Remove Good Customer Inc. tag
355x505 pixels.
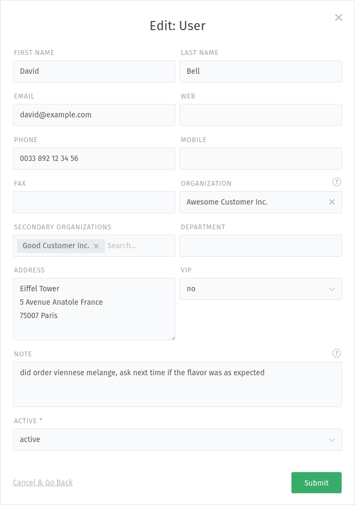tap(96, 246)
